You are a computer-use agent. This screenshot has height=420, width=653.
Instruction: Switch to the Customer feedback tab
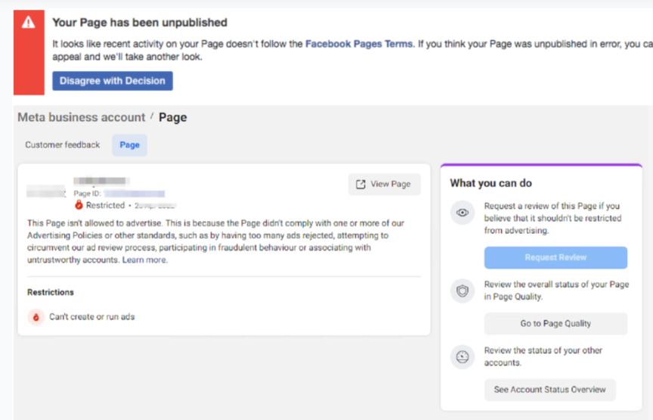[62, 145]
